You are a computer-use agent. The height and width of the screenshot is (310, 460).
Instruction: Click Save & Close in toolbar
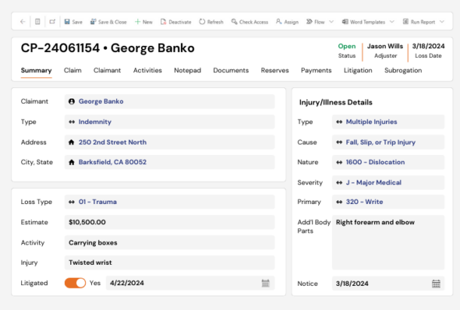[x=108, y=22]
